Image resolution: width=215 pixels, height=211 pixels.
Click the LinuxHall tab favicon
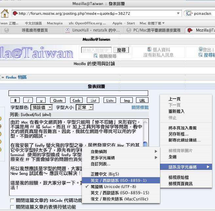(68, 30)
